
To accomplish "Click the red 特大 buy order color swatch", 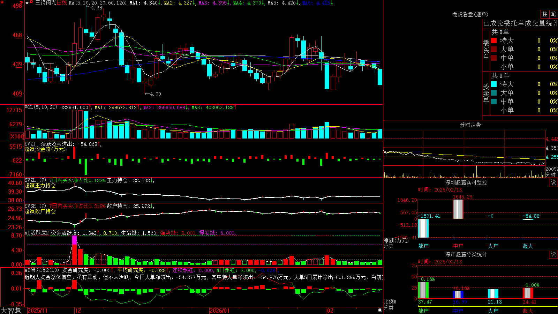I will click(494, 40).
